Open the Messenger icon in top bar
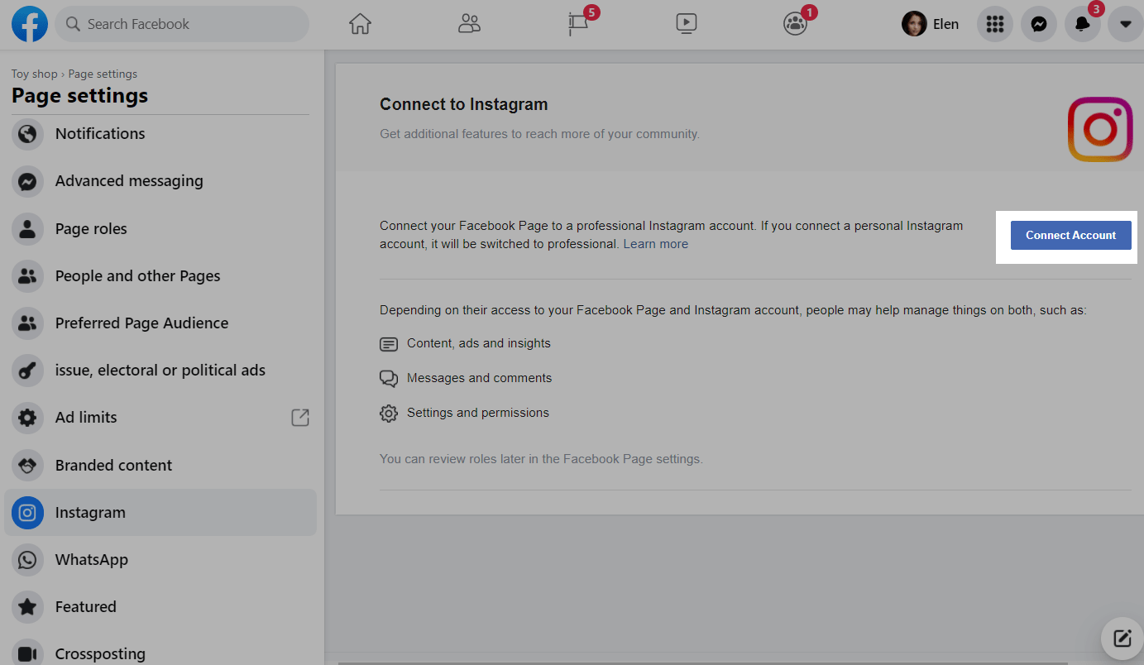Image resolution: width=1144 pixels, height=665 pixels. pos(1039,24)
